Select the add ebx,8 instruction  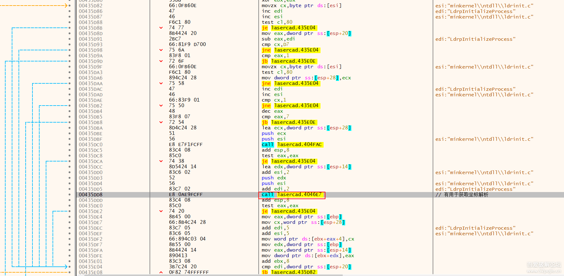(275, 261)
